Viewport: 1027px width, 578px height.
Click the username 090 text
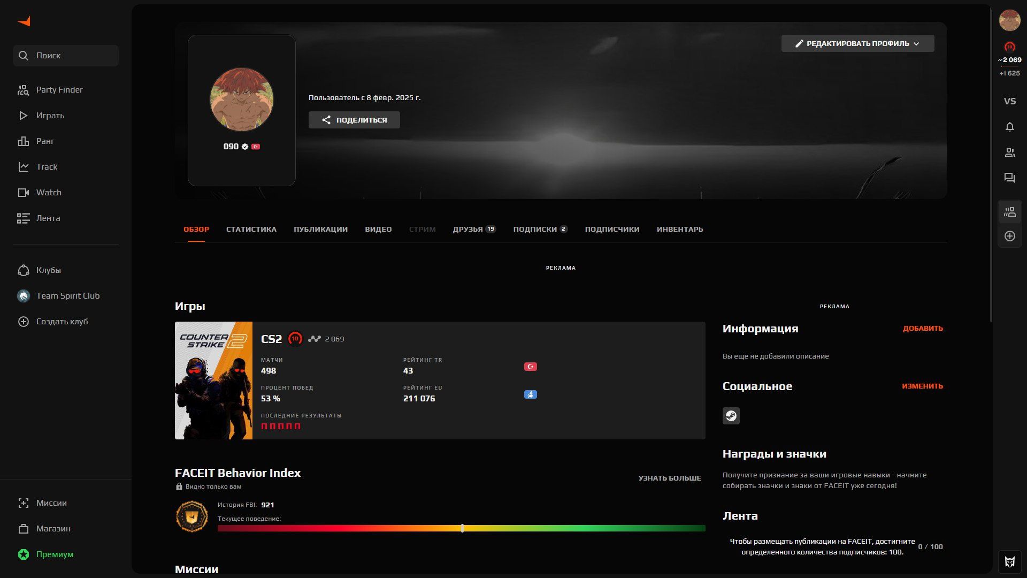tap(231, 147)
